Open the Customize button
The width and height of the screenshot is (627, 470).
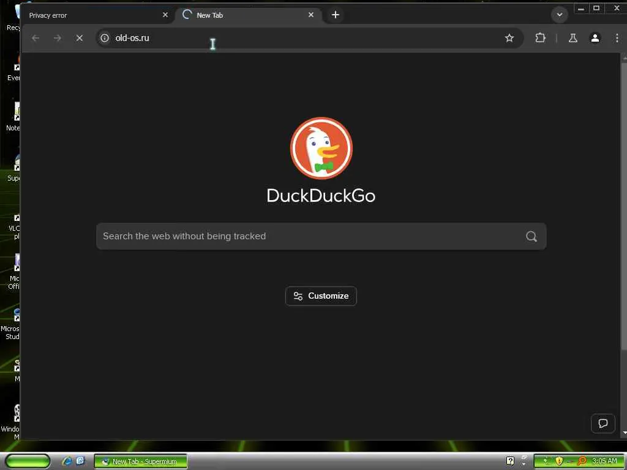click(321, 296)
